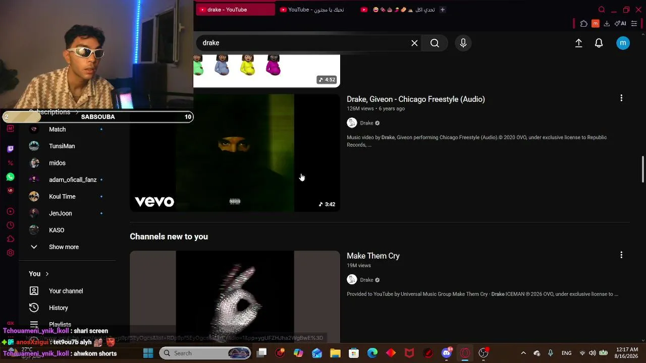Click the YouTube search magnifier button

click(435, 43)
